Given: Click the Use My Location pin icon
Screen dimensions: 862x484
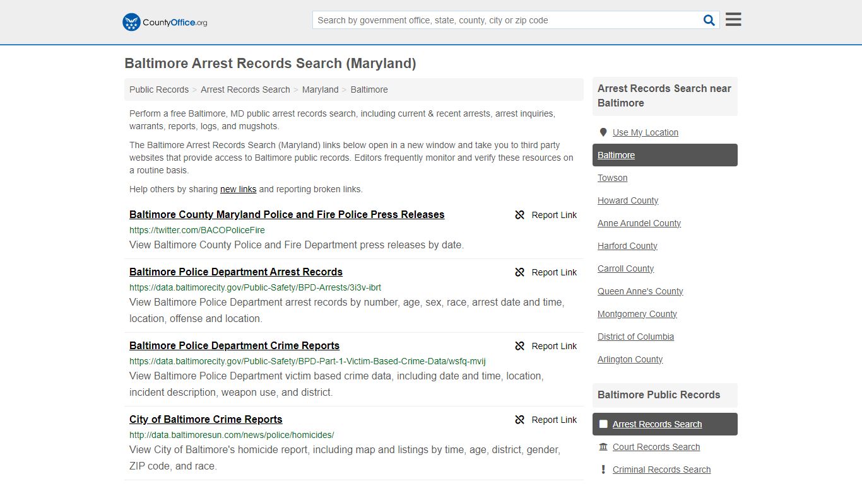Looking at the screenshot, I should tap(603, 132).
